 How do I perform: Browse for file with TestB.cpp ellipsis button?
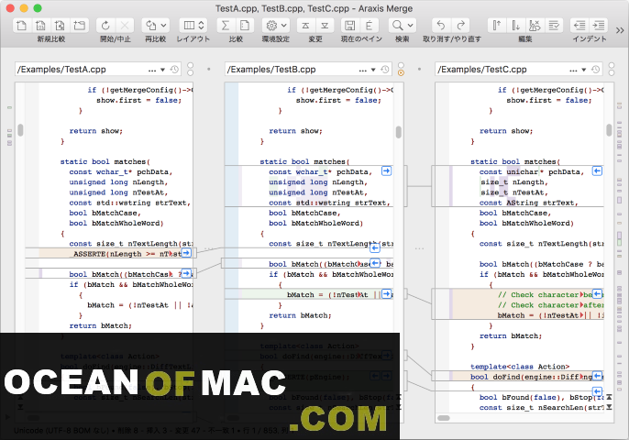pyautogui.click(x=363, y=71)
